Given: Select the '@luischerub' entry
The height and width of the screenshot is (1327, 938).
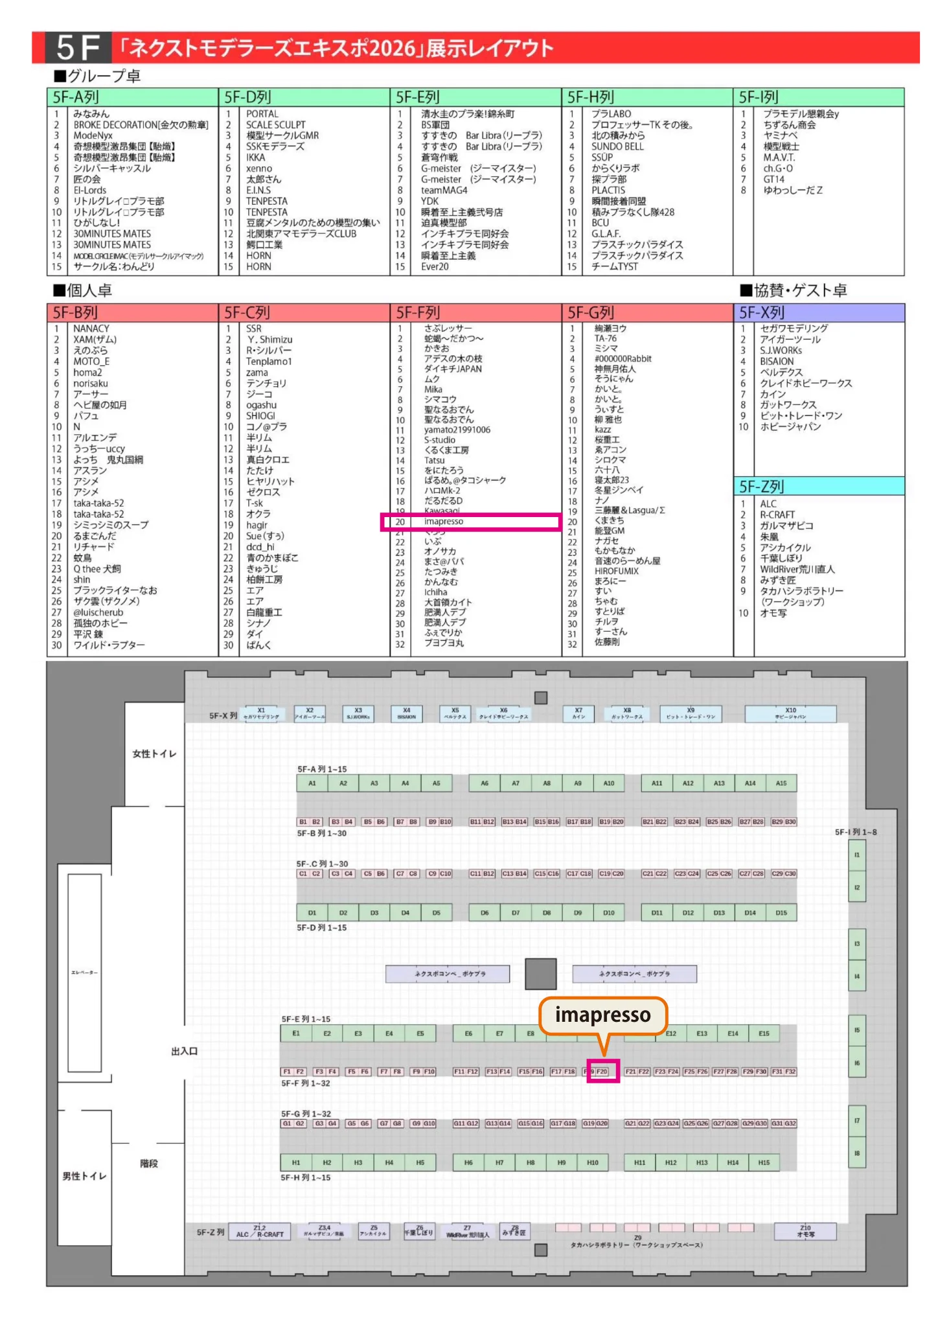Looking at the screenshot, I should (x=98, y=612).
